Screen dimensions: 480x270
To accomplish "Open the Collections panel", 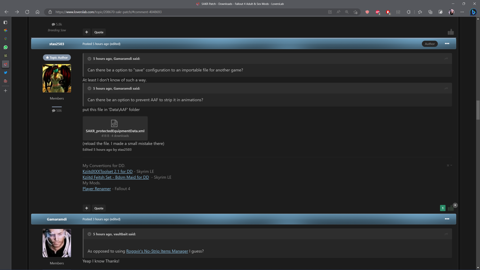I will [430, 12].
